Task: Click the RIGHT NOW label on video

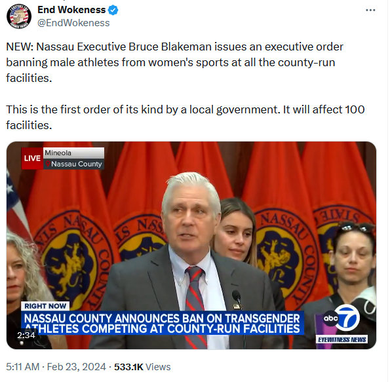Action: point(45,306)
